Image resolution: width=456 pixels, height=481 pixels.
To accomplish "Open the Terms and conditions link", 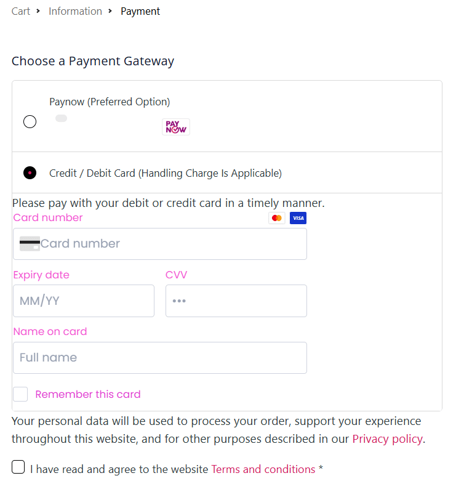I will coord(263,469).
